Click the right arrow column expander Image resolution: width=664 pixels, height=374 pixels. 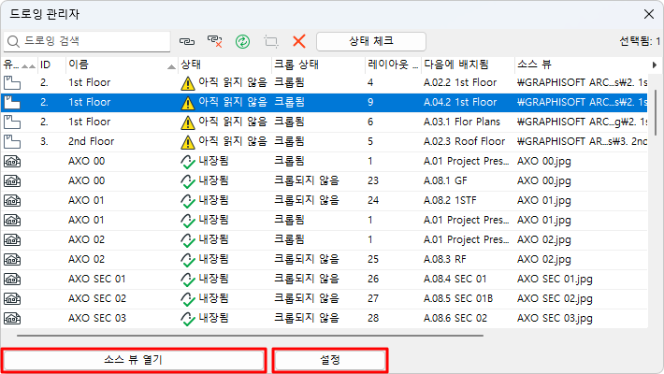655,65
